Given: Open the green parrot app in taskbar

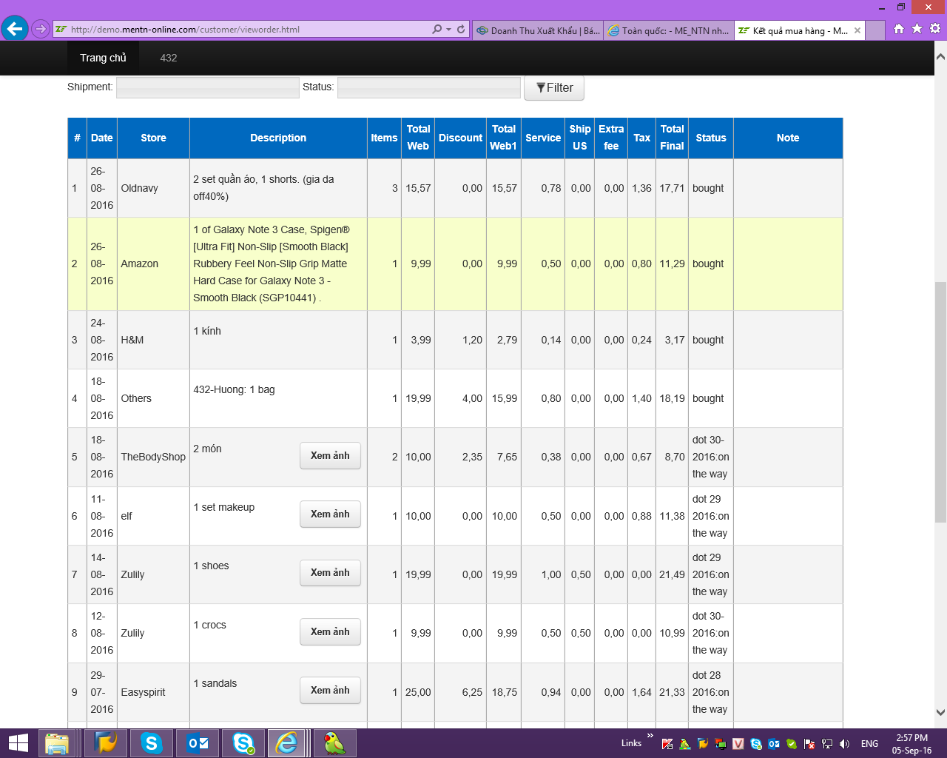Looking at the screenshot, I should coord(335,743).
